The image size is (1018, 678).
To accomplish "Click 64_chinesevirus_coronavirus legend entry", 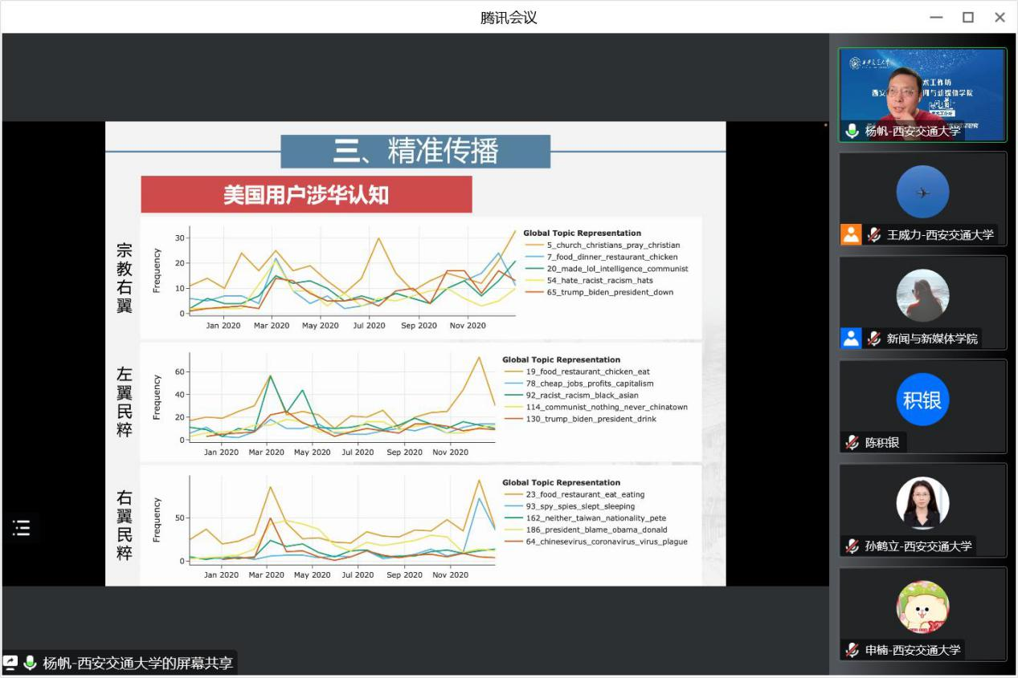I will coord(606,542).
